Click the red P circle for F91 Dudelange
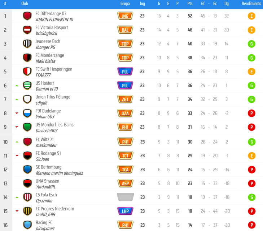 click(x=251, y=113)
